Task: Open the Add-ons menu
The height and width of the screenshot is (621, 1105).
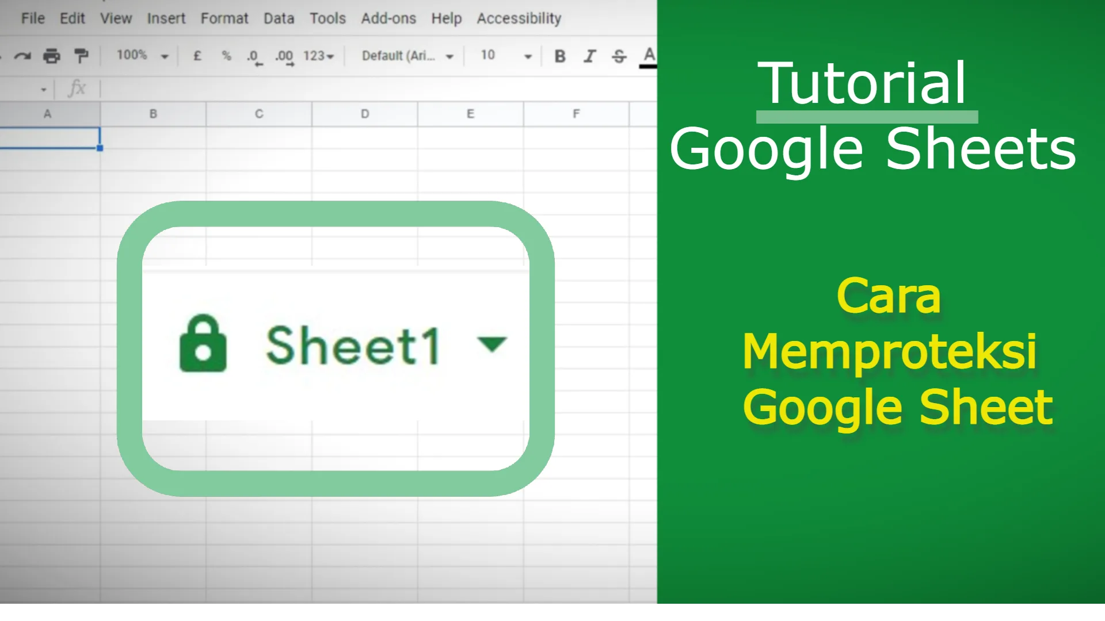Action: 388,18
